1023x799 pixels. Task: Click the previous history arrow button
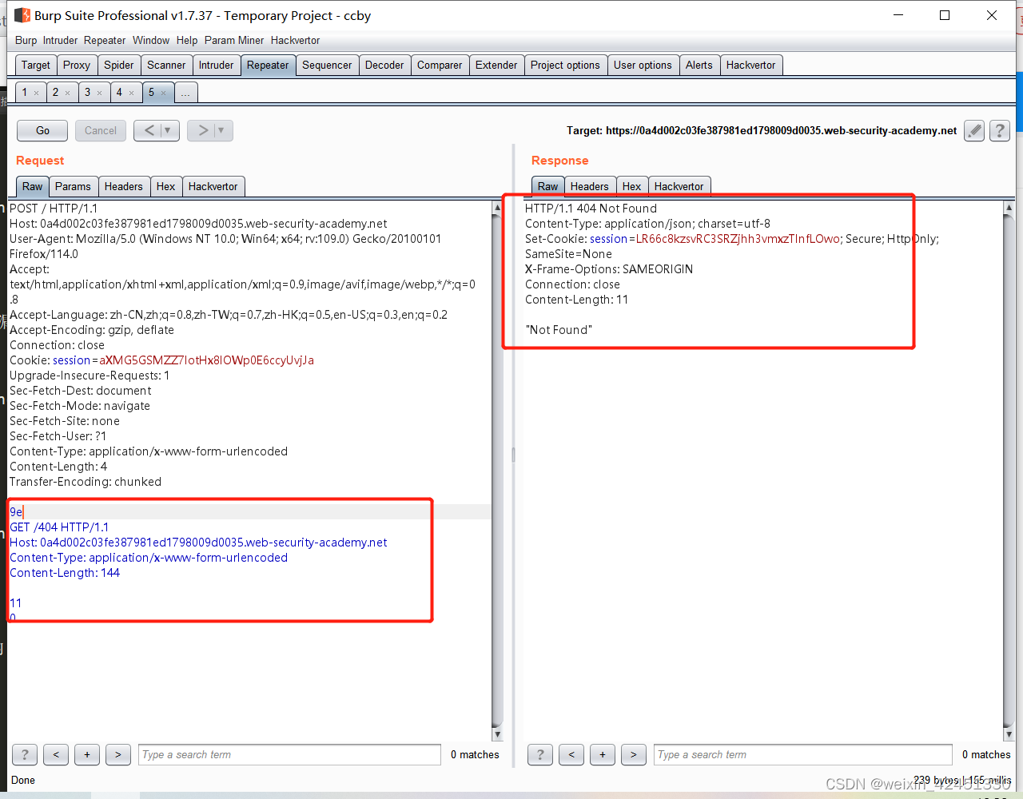tap(149, 130)
